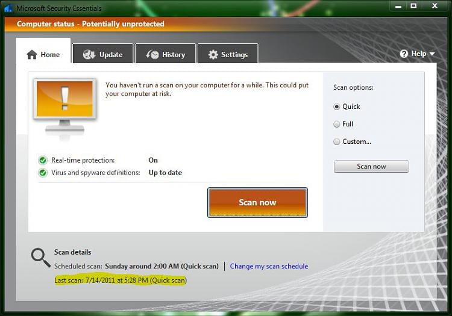Click the gray Scan now button
452x316 pixels.
click(x=371, y=166)
